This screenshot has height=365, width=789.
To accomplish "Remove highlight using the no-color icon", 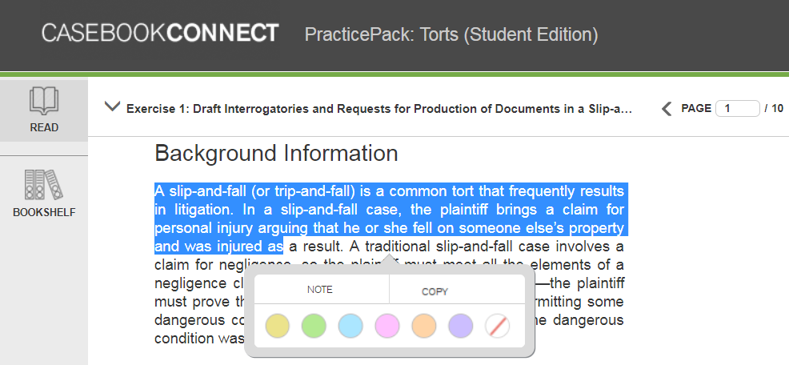I will (x=498, y=326).
